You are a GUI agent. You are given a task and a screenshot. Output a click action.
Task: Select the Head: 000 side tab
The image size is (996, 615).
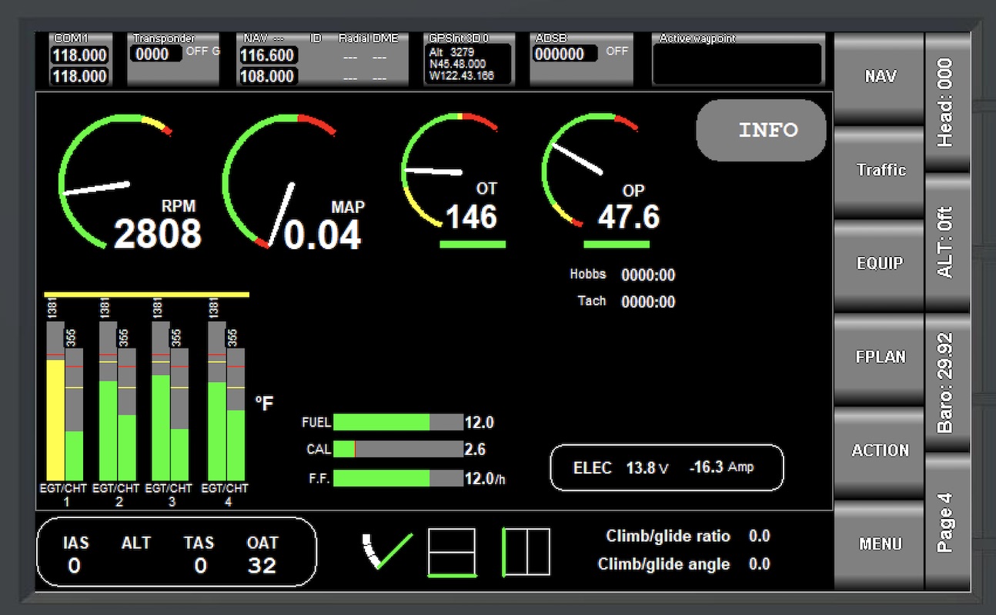[x=947, y=102]
